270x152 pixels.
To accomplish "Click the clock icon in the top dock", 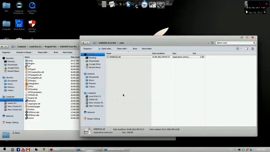I will tap(144, 5).
